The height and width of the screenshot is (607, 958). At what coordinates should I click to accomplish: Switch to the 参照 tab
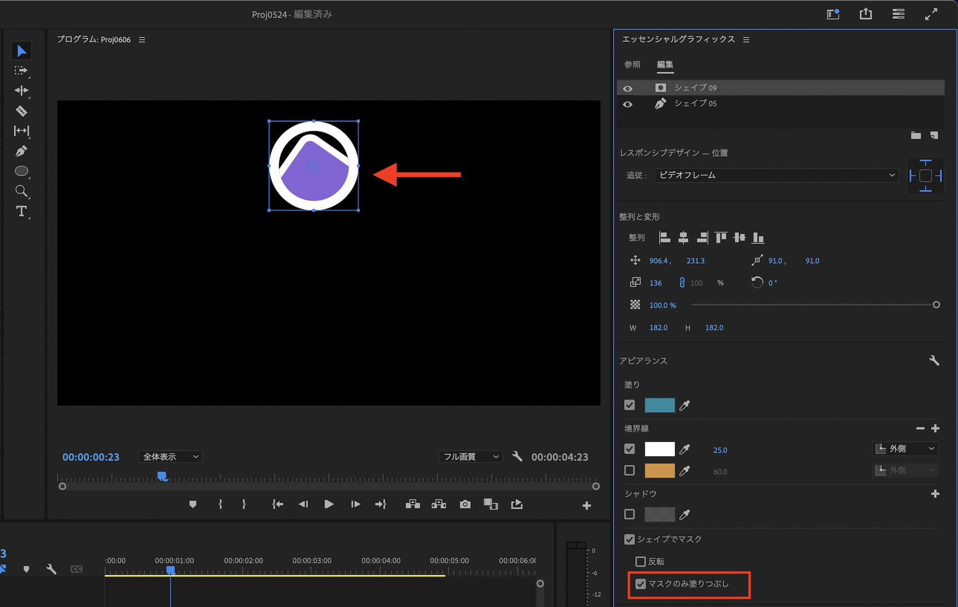632,65
